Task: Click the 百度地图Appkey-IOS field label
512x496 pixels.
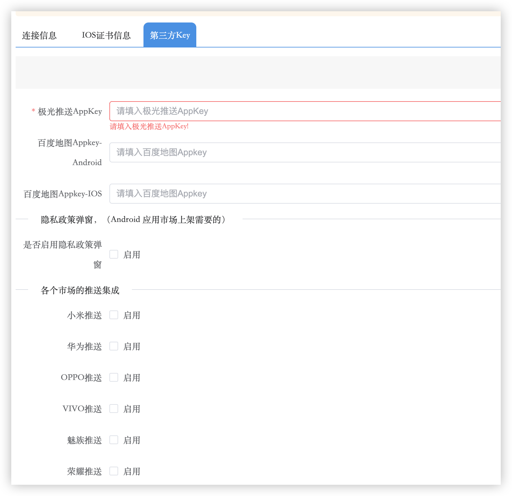Action: tap(63, 194)
